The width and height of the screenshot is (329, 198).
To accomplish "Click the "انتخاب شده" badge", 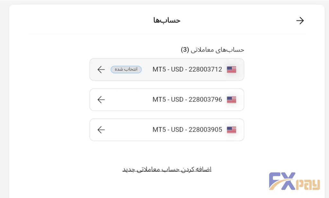I will pyautogui.click(x=126, y=70).
